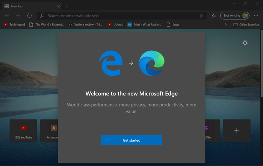Open the Amazon quick link tile
263x166 pixels.
tap(49, 131)
